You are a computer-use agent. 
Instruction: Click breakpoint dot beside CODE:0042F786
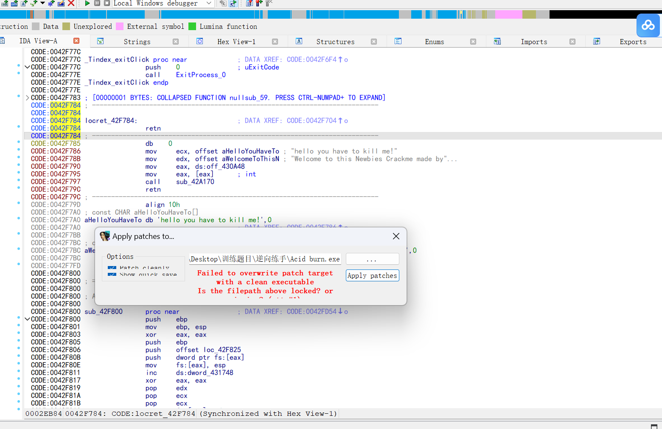click(x=19, y=149)
